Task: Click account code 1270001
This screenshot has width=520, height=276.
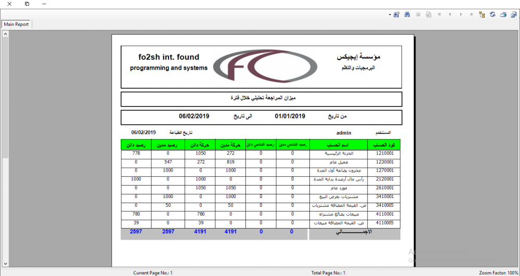Action: click(x=385, y=170)
